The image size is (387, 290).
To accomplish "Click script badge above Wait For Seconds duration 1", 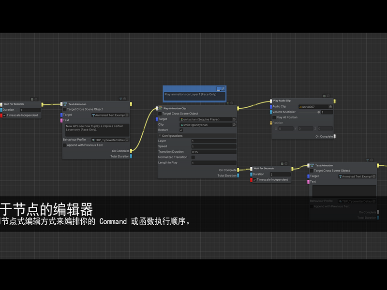I will click(x=32, y=99).
